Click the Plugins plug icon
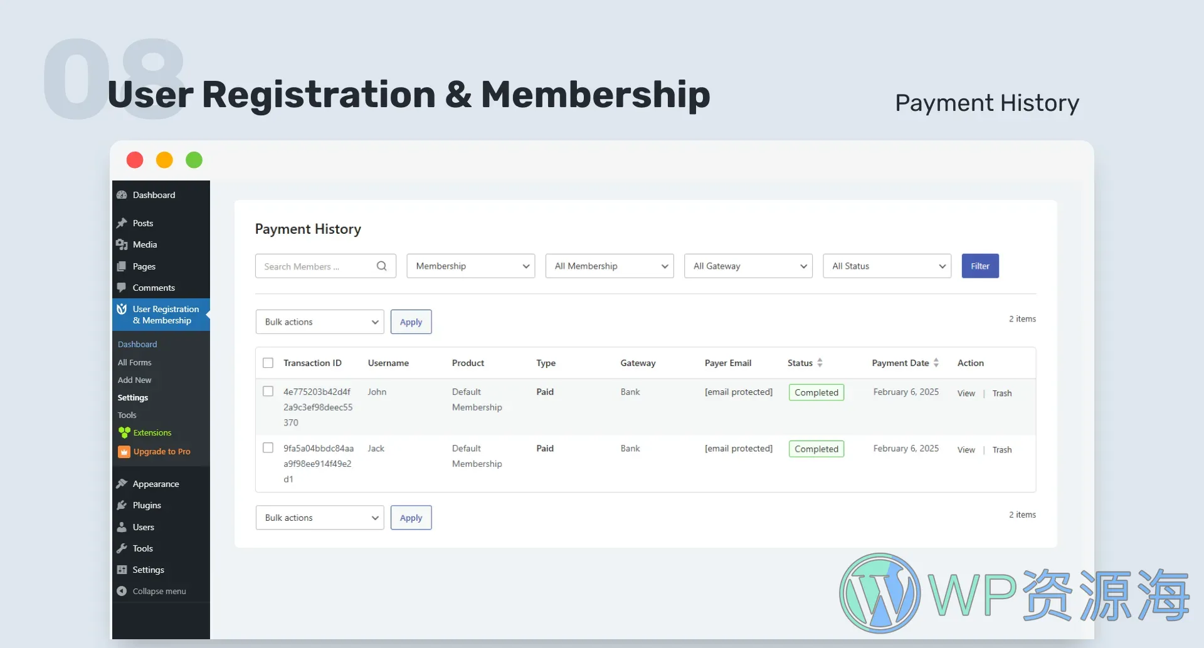The image size is (1204, 648). coord(122,505)
